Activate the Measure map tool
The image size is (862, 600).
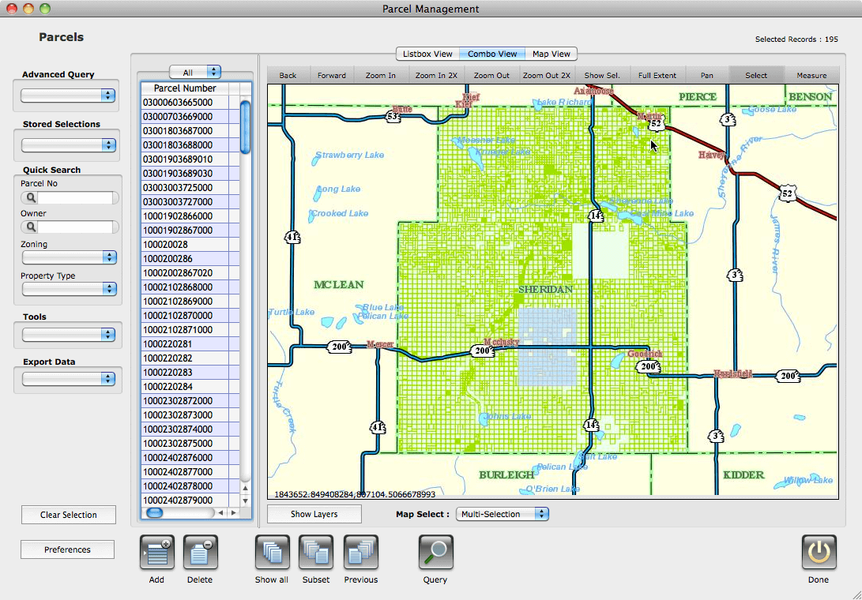(x=812, y=75)
